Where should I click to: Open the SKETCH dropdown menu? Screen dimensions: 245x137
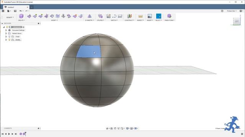pyautogui.click(x=114, y=20)
